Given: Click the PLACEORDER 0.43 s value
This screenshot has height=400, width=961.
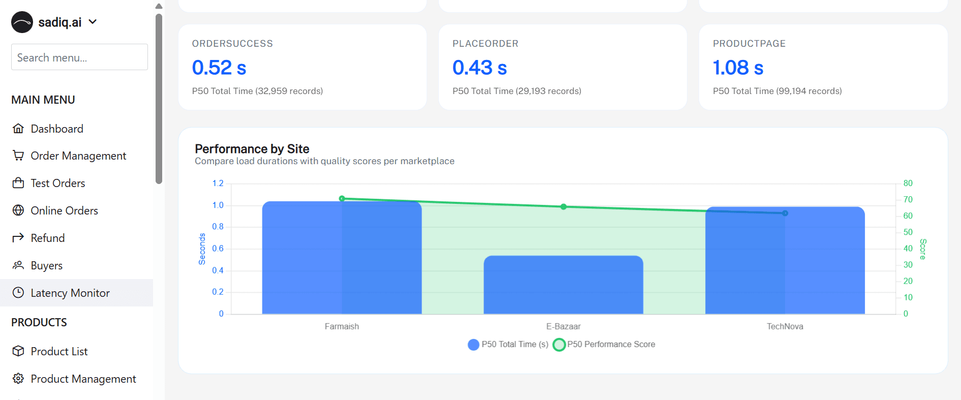Looking at the screenshot, I should coord(479,68).
